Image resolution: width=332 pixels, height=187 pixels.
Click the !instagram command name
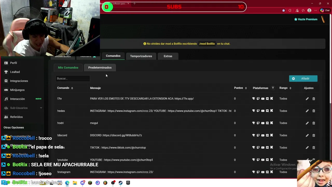tap(64, 172)
